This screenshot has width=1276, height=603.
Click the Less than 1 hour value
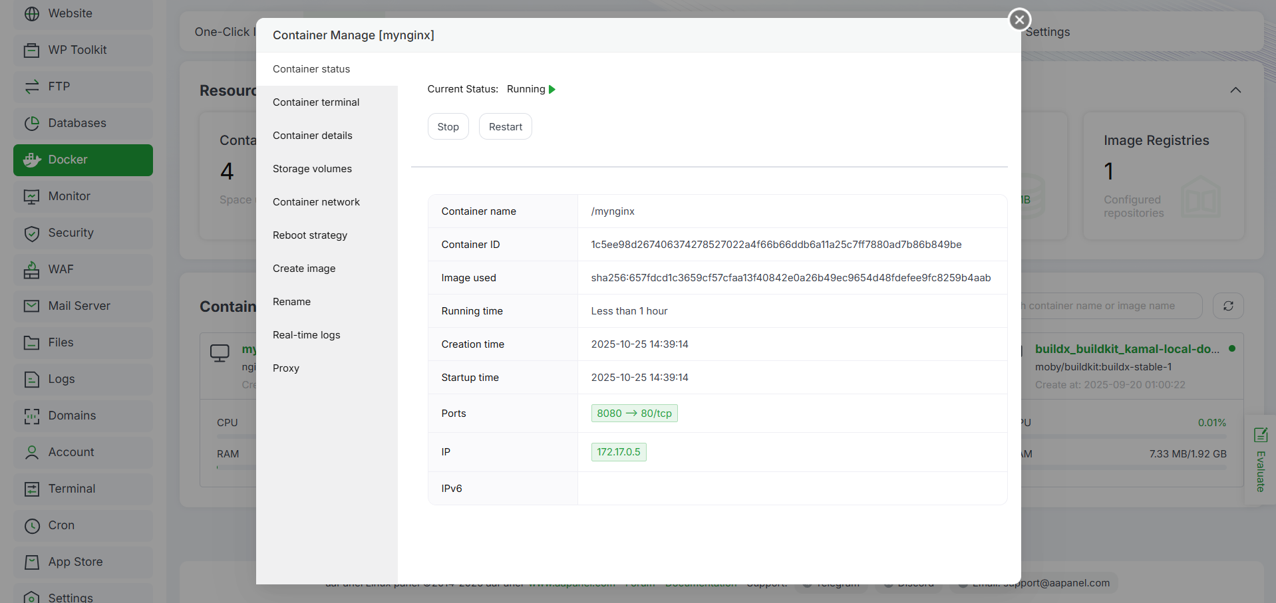point(629,311)
